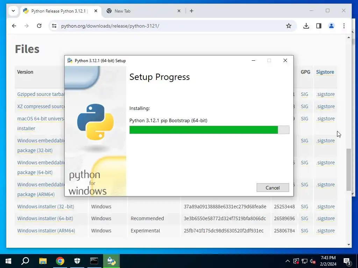The height and width of the screenshot is (268, 358).
Task: Open Command Prompt from taskbar
Action: click(94, 261)
